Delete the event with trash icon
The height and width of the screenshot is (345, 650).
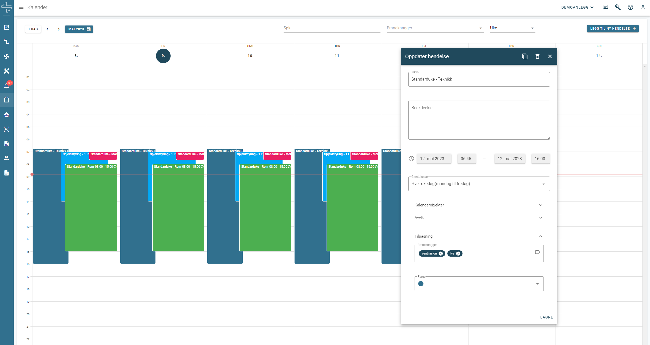click(537, 56)
